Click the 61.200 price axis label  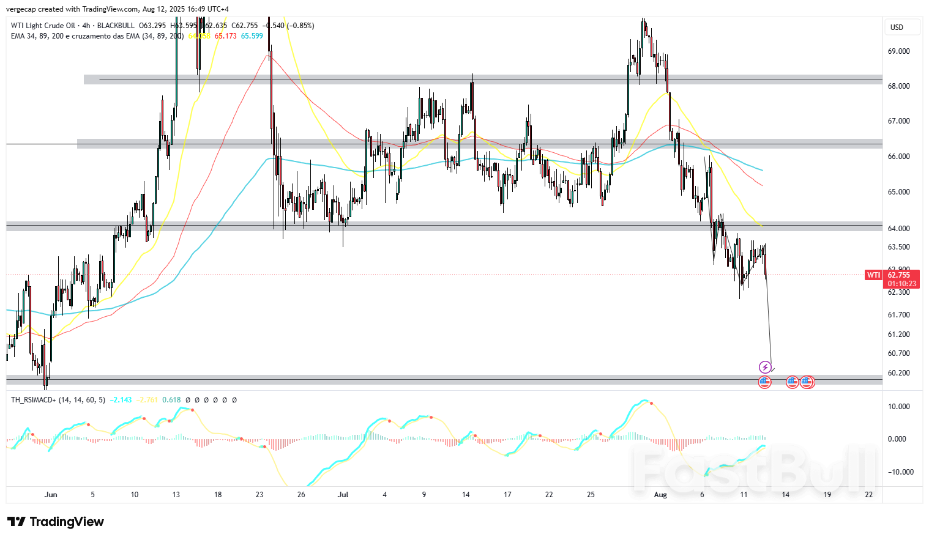[898, 335]
